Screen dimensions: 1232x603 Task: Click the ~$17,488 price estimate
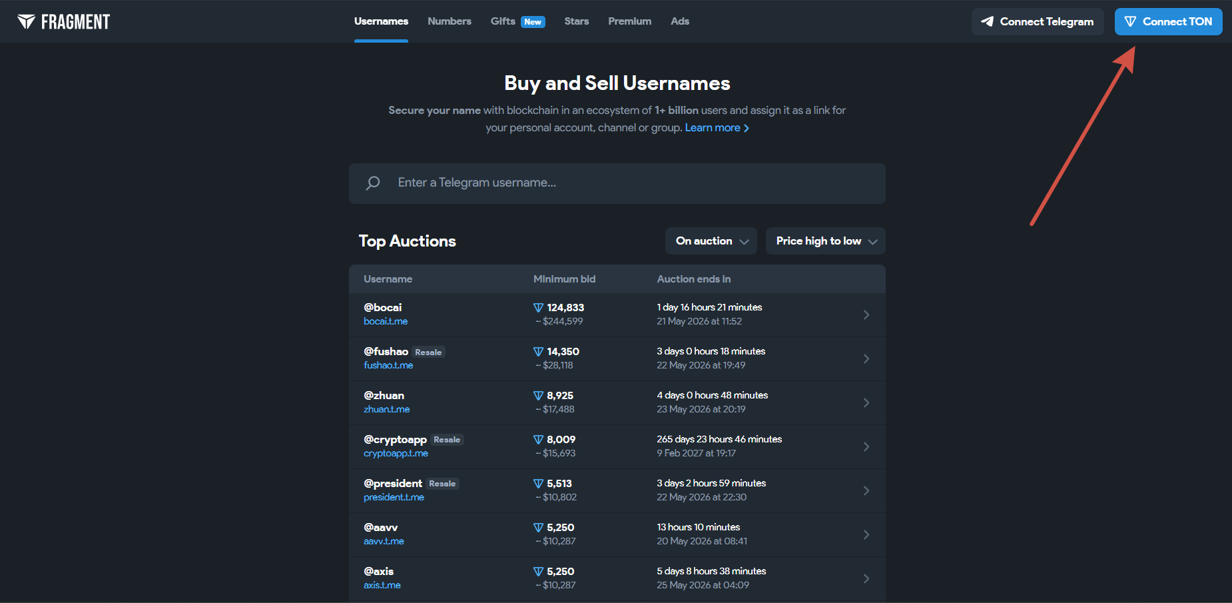(x=555, y=409)
